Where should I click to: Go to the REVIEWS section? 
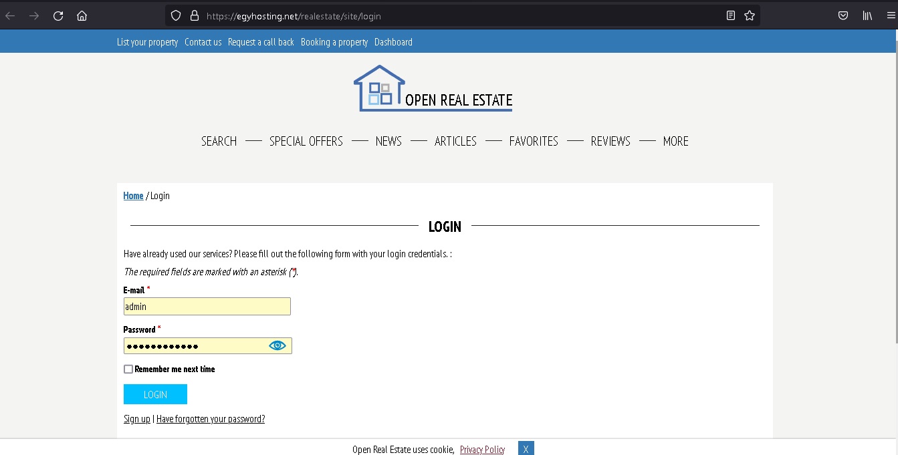pos(610,141)
